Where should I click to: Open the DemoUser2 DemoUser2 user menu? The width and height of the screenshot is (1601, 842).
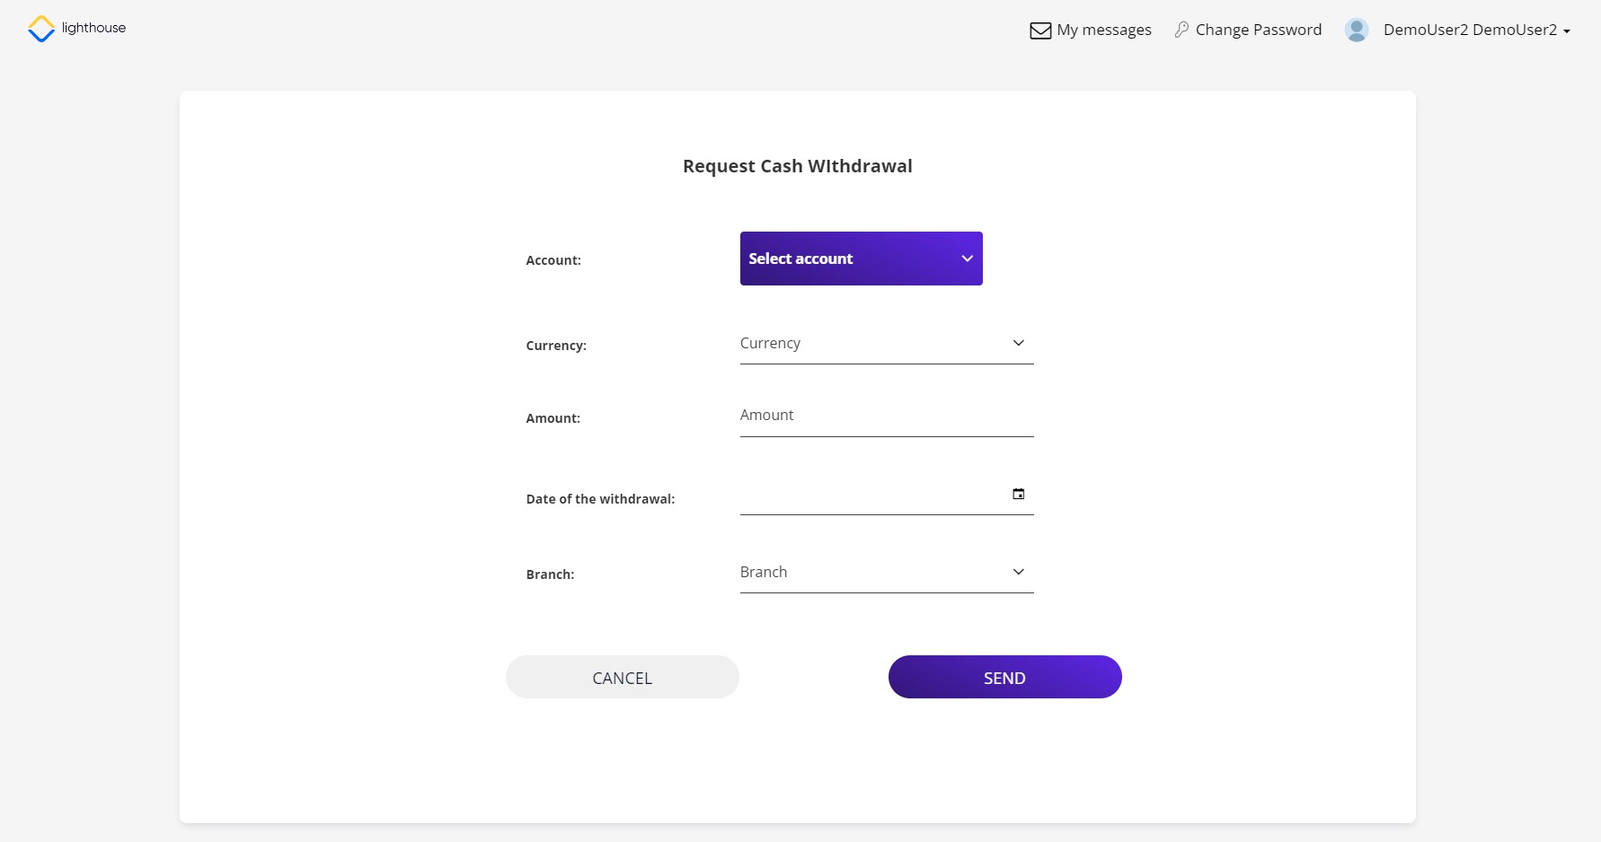(x=1469, y=30)
